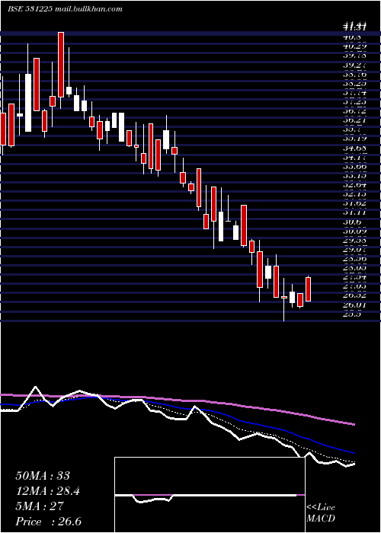
Task: Click the last red candlestick on the right
Action: point(308,289)
